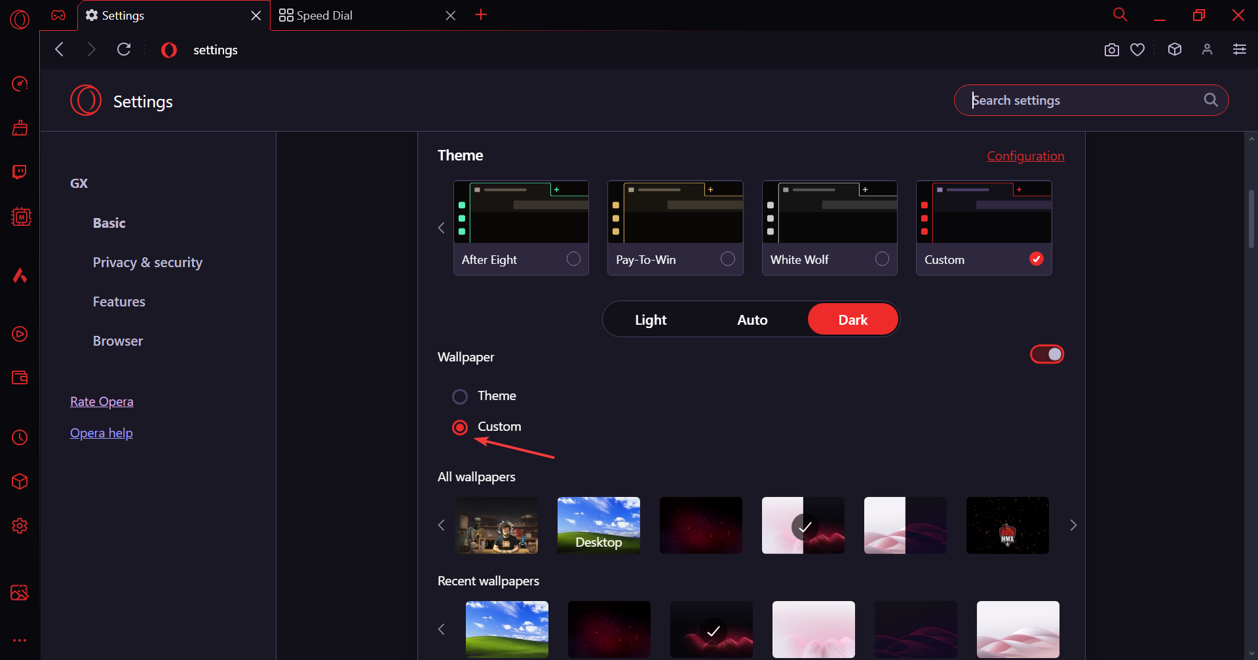1258x660 pixels.
Task: Open the Basic settings section
Action: click(x=109, y=223)
